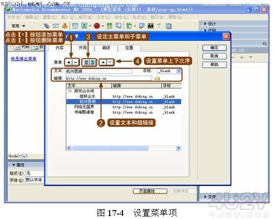Click the 链接 URL input field
The height and width of the screenshot is (219, 273).
tap(109, 78)
